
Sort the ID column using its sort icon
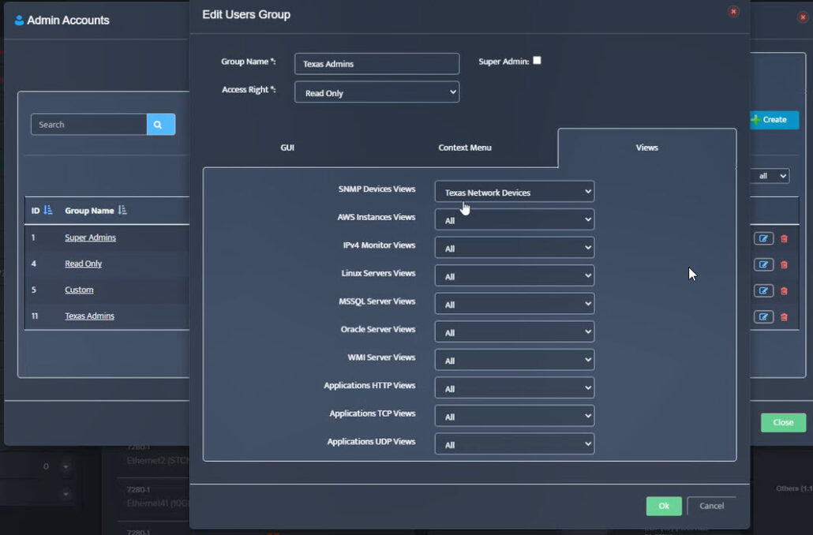pyautogui.click(x=49, y=211)
